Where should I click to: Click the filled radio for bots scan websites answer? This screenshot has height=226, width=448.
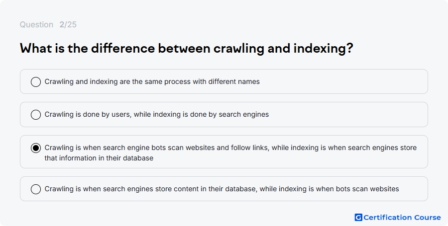(x=36, y=148)
